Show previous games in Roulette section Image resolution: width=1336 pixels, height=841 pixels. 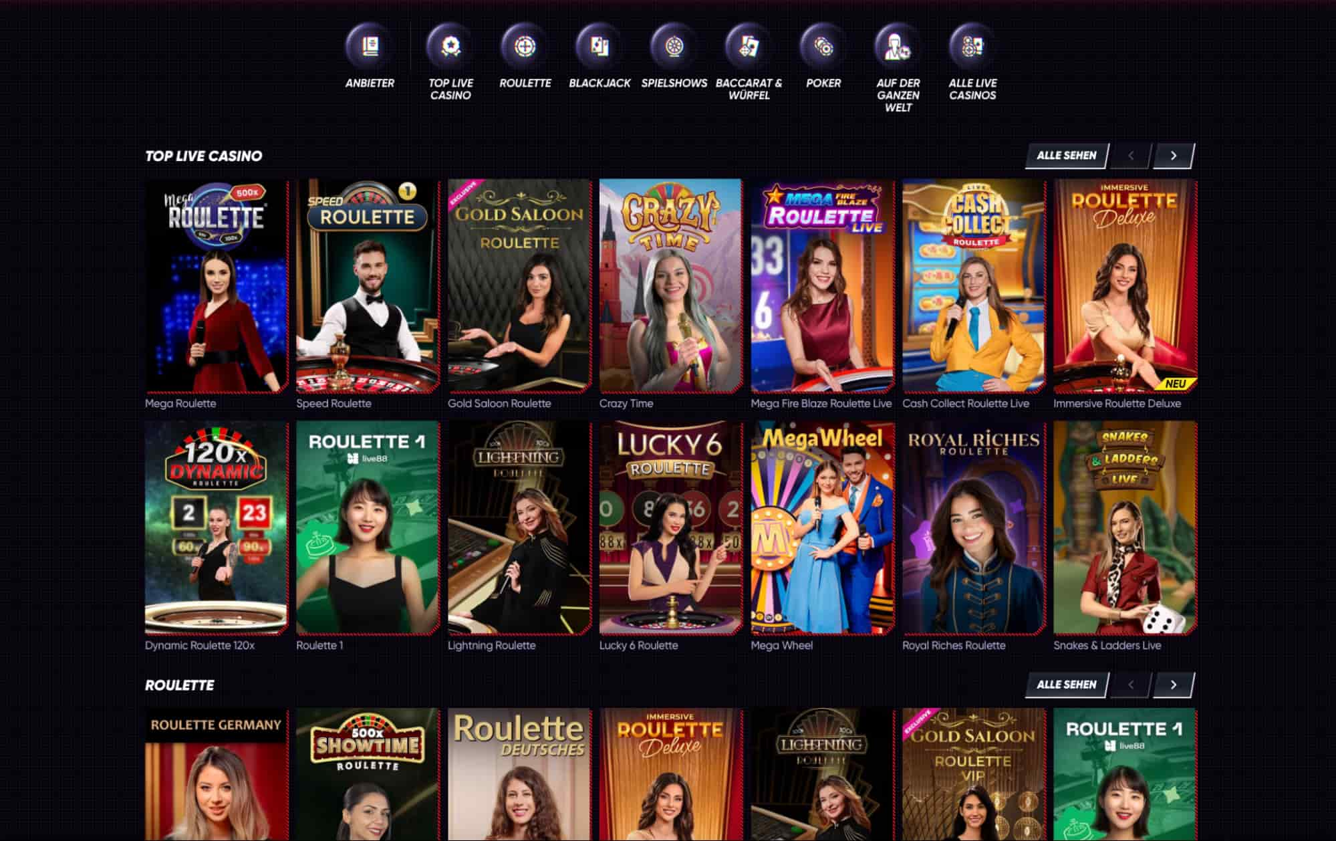tap(1131, 685)
